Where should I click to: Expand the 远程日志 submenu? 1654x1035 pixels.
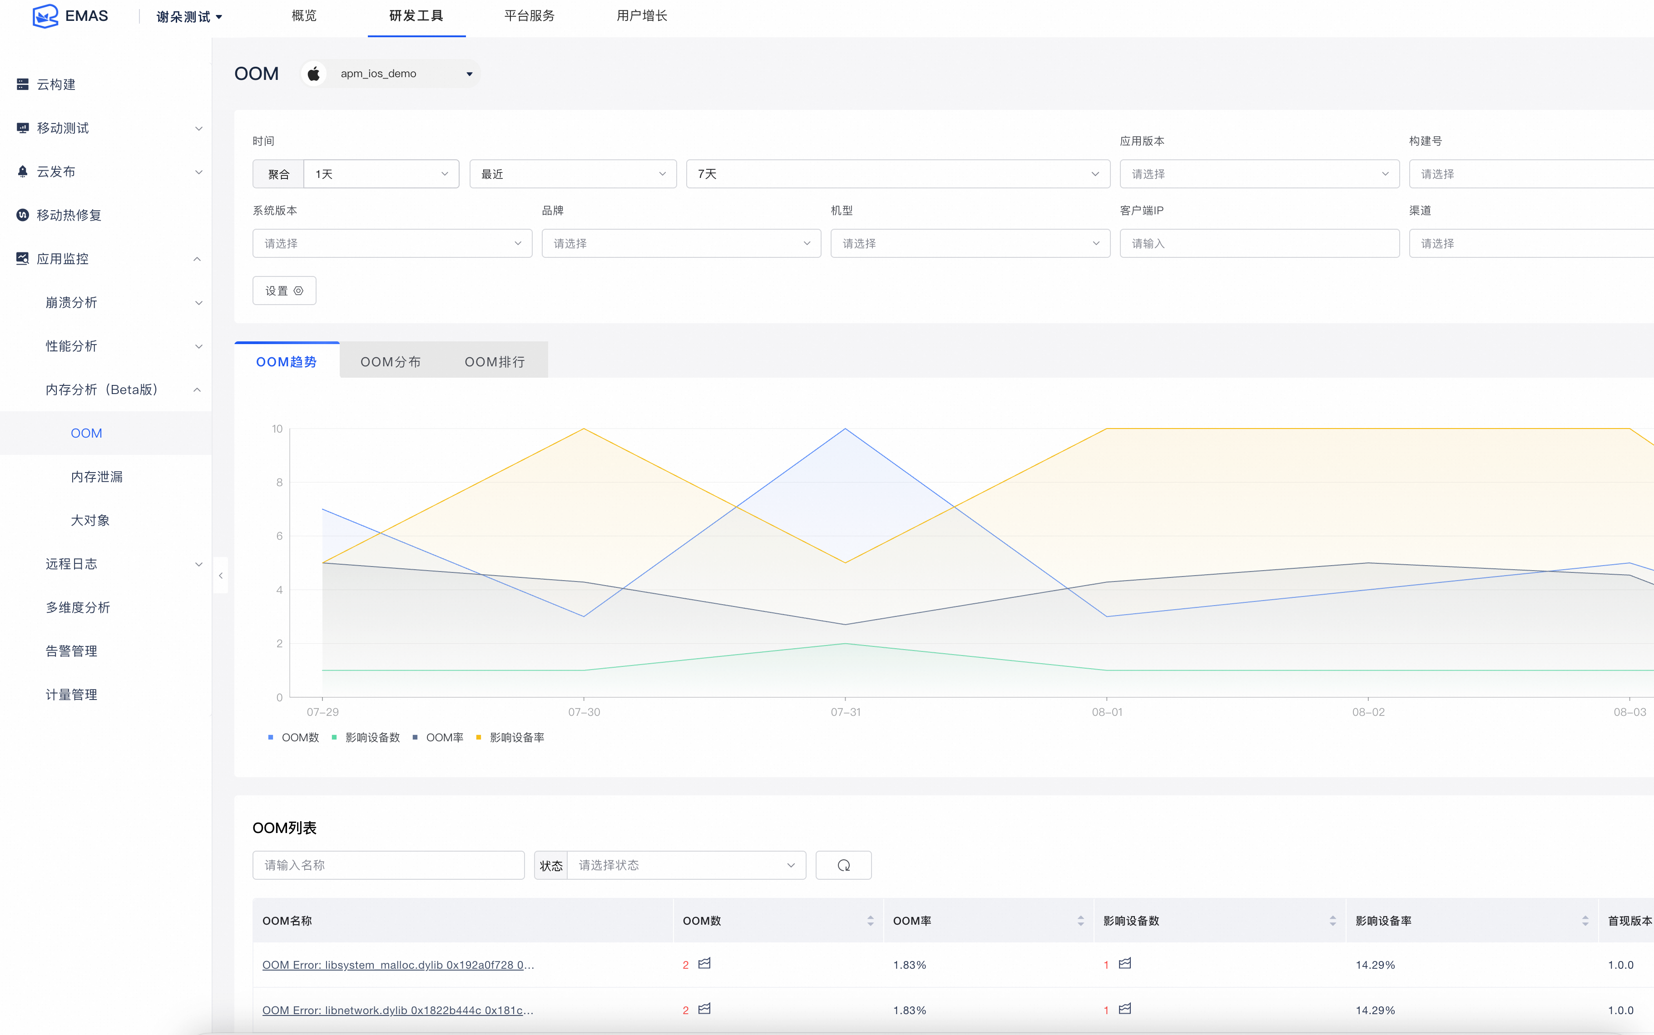(198, 564)
